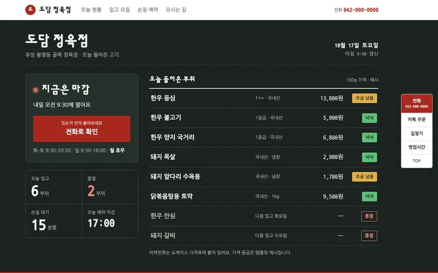The height and width of the screenshot is (273, 438).
Task: Click the 손질 대기 15 분쯤 stat
Action: [x=54, y=221]
